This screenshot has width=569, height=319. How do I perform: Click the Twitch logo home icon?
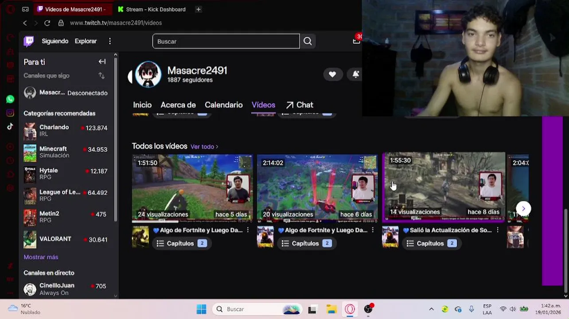point(29,41)
